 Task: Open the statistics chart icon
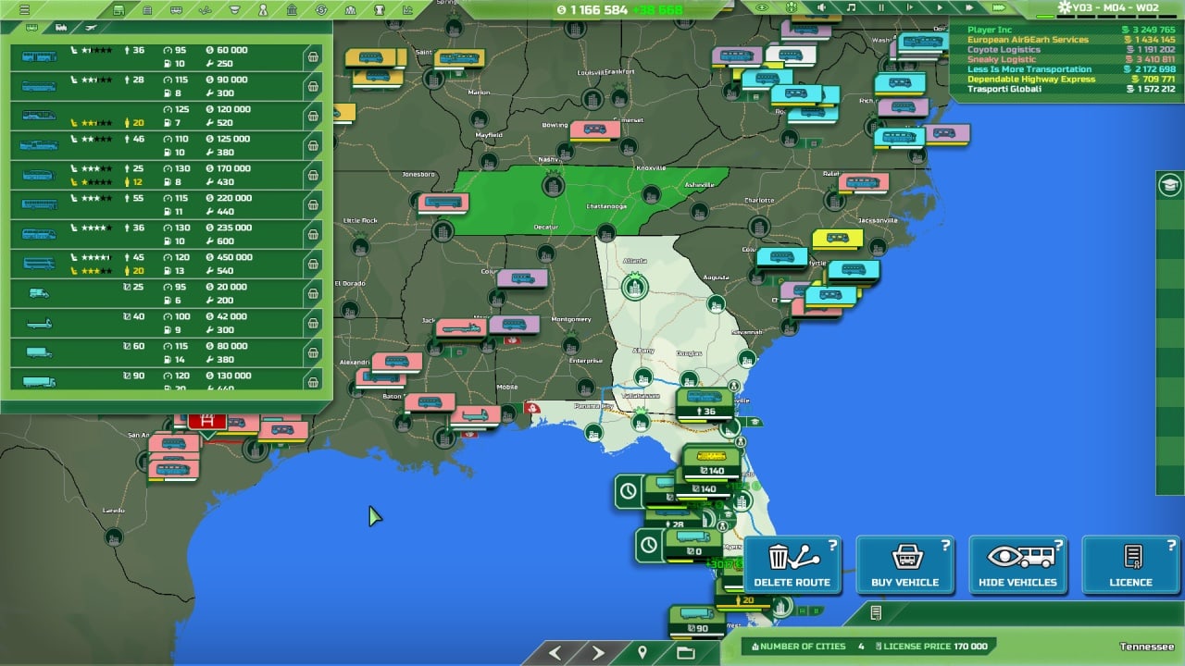tap(407, 9)
